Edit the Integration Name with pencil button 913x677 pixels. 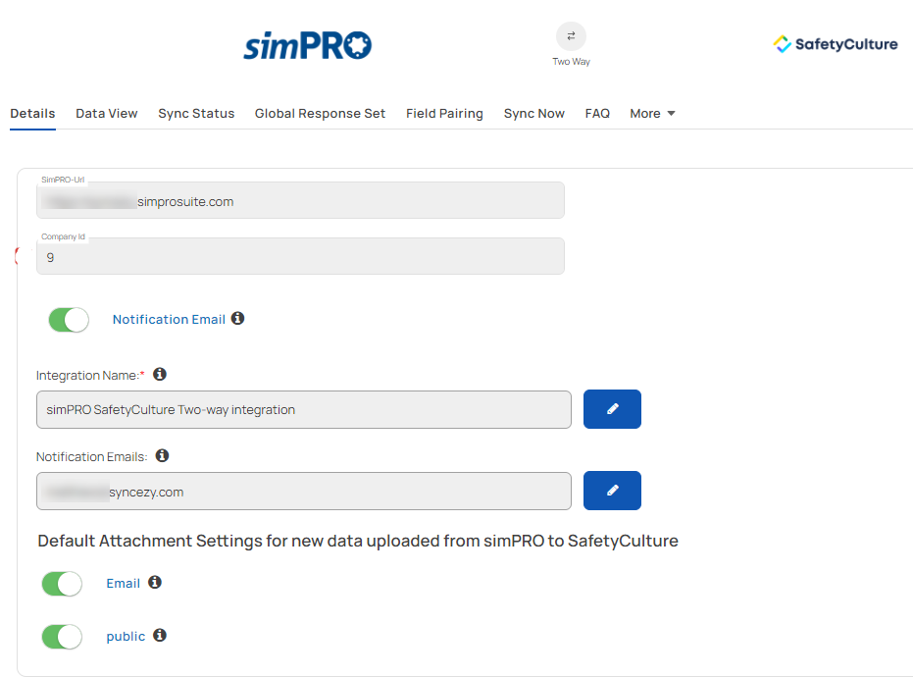[x=612, y=409]
